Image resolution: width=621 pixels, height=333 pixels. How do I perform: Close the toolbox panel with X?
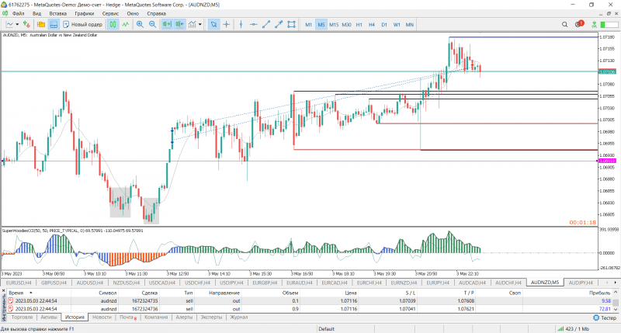coord(5,291)
